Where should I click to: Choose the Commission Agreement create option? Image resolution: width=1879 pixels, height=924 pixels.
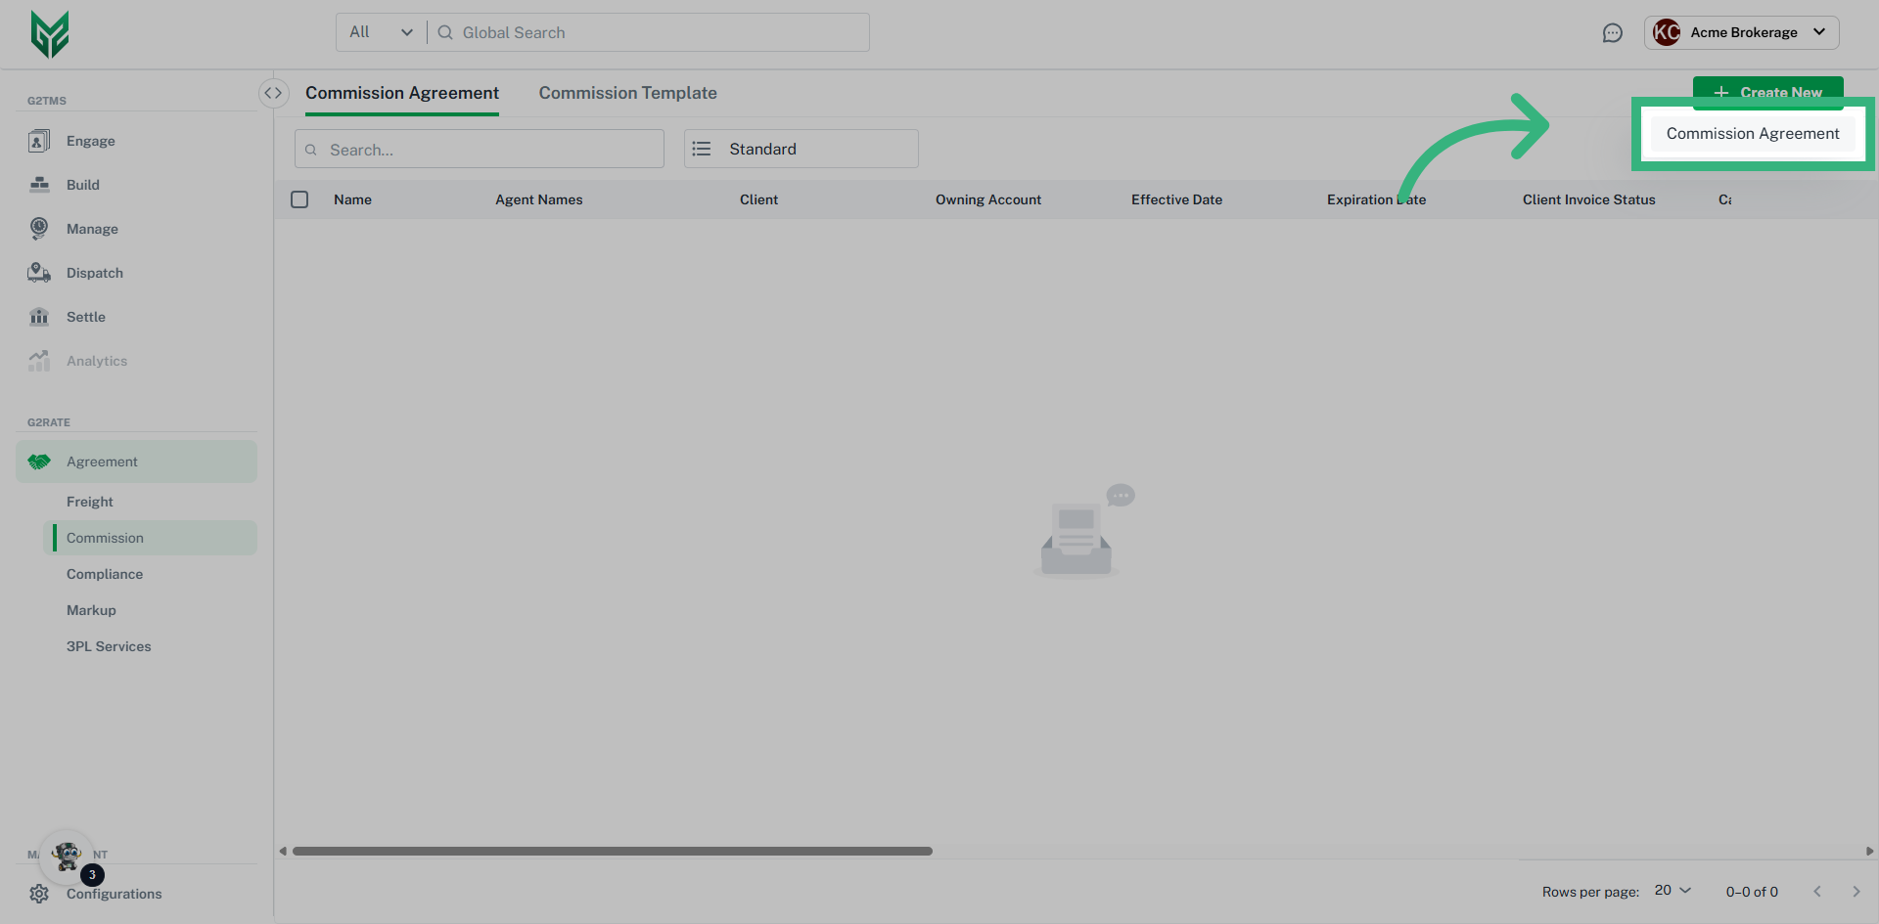(1751, 133)
